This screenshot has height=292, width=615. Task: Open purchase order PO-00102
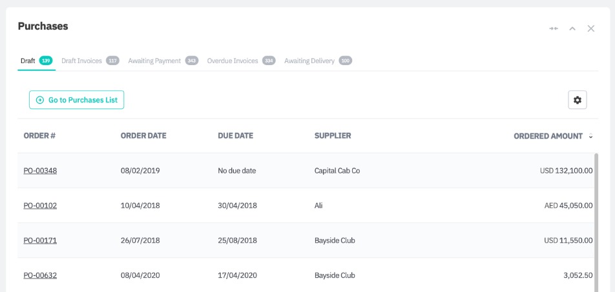40,206
